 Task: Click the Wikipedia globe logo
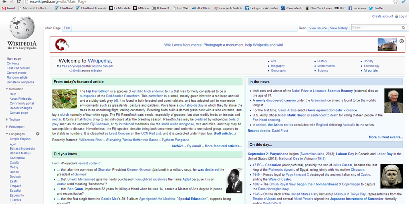22,28
